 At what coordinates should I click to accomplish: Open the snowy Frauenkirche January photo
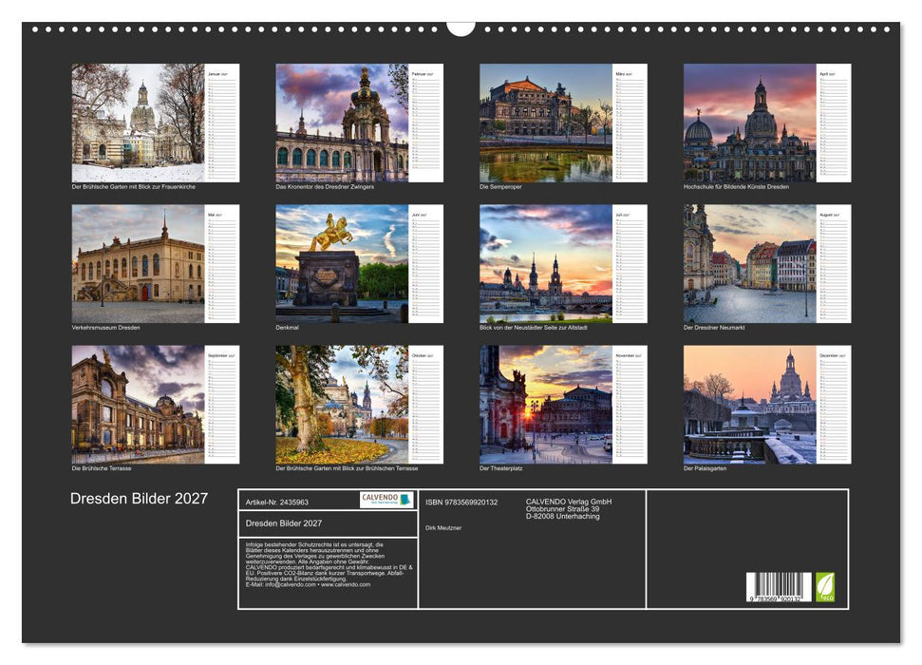(139, 123)
